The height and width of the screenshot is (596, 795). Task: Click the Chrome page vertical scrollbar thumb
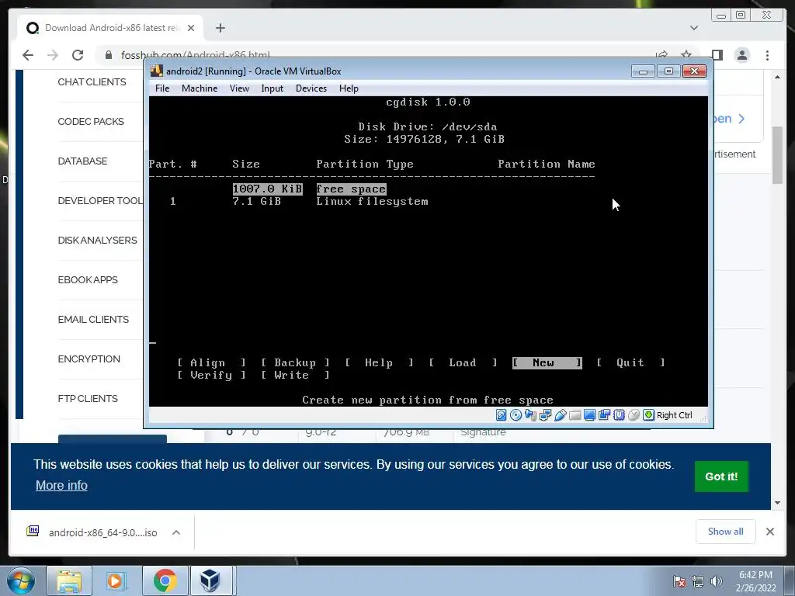[x=778, y=155]
